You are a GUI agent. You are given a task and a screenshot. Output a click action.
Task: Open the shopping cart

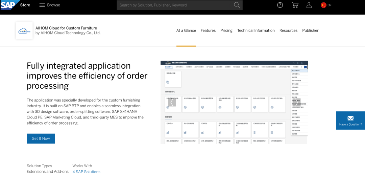click(x=295, y=5)
